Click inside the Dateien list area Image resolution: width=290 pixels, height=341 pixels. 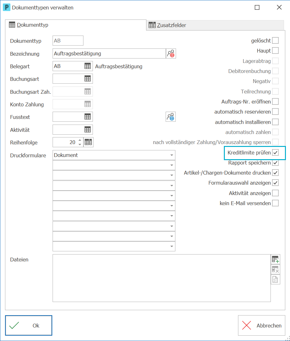162,278
